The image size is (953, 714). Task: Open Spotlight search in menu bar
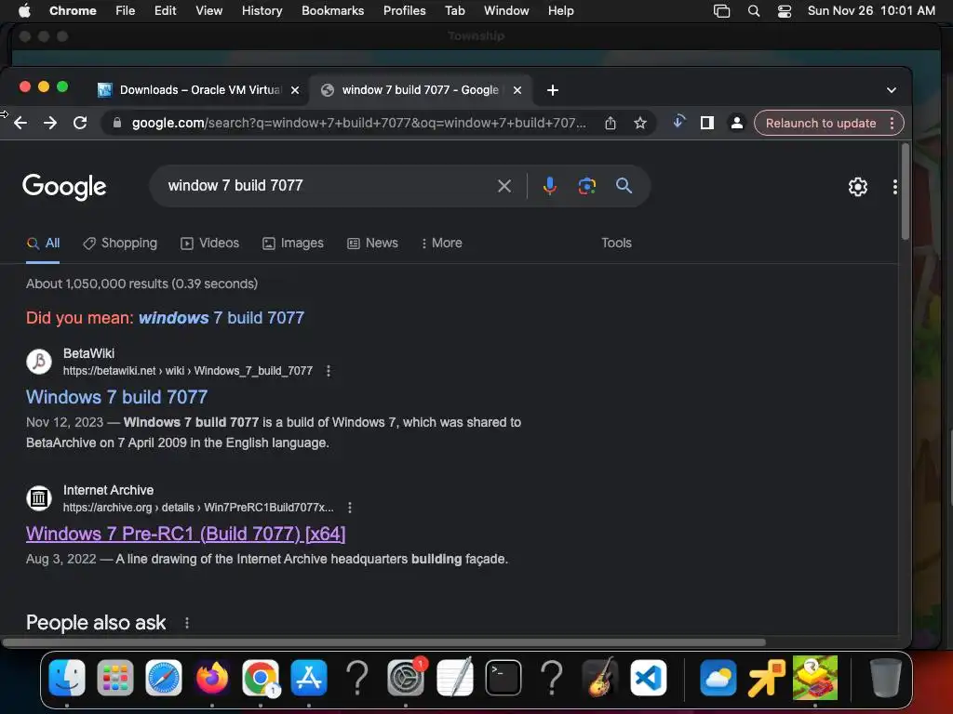tap(754, 11)
